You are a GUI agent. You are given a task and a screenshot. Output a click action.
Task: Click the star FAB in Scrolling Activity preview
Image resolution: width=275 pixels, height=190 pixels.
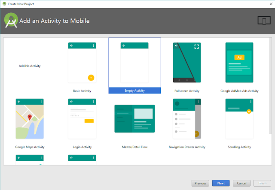[x=249, y=112]
